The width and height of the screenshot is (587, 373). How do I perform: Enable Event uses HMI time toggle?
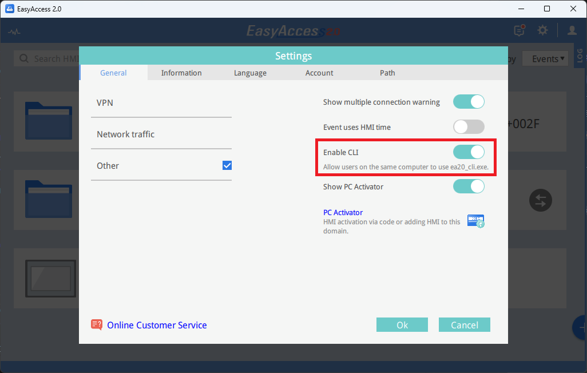(x=469, y=127)
